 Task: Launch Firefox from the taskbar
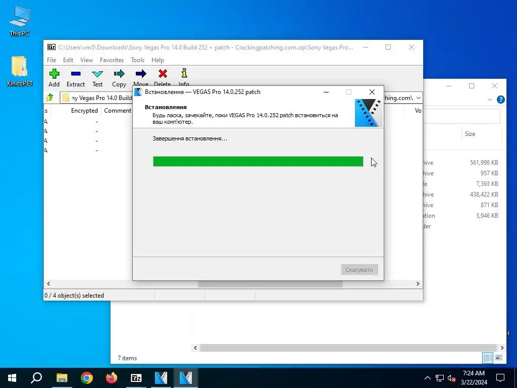tap(112, 378)
